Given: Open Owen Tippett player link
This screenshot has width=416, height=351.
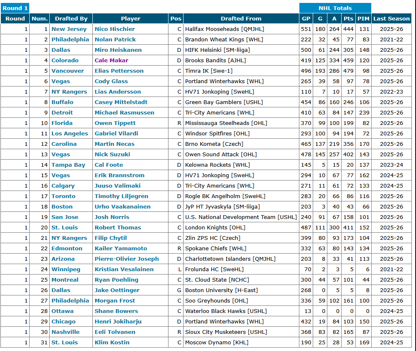Looking at the screenshot, I should [x=115, y=123].
